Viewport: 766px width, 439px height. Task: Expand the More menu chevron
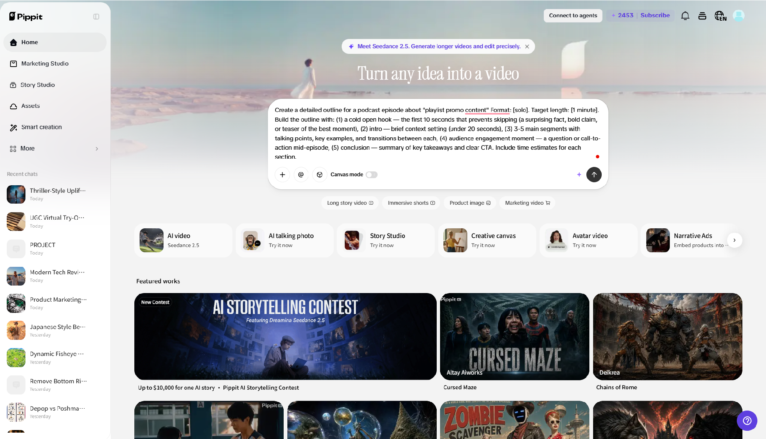point(97,149)
